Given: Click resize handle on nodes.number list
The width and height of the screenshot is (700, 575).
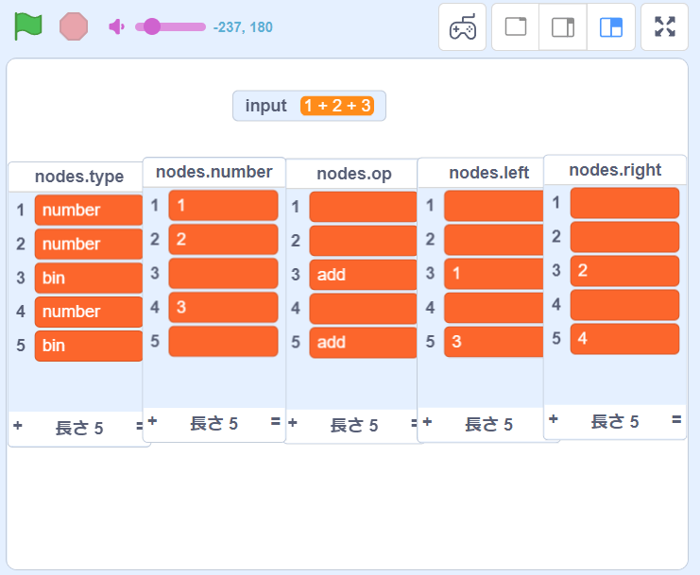Looking at the screenshot, I should (x=276, y=422).
